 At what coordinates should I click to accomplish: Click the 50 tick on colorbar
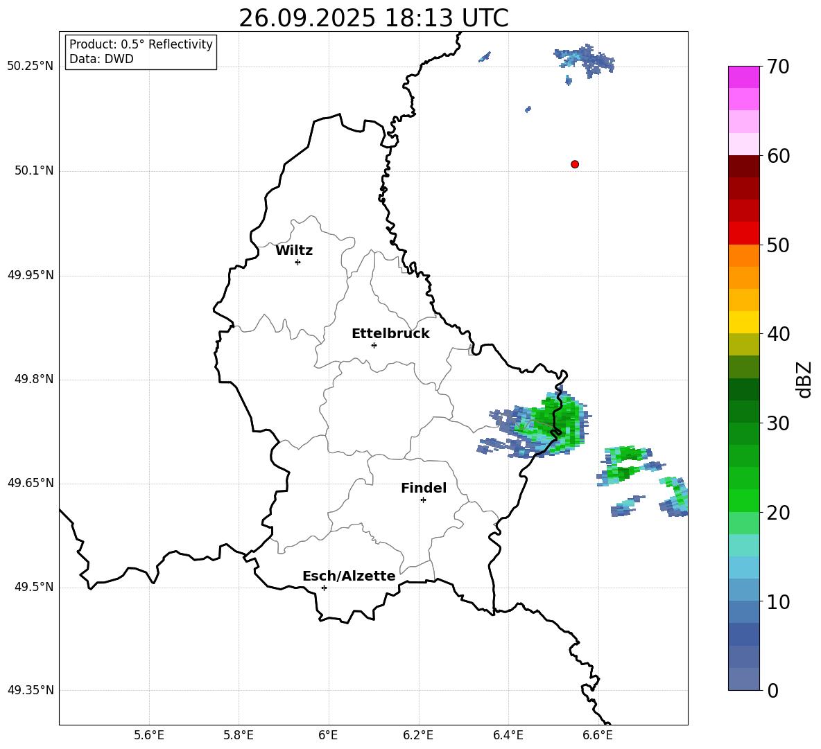tap(778, 245)
